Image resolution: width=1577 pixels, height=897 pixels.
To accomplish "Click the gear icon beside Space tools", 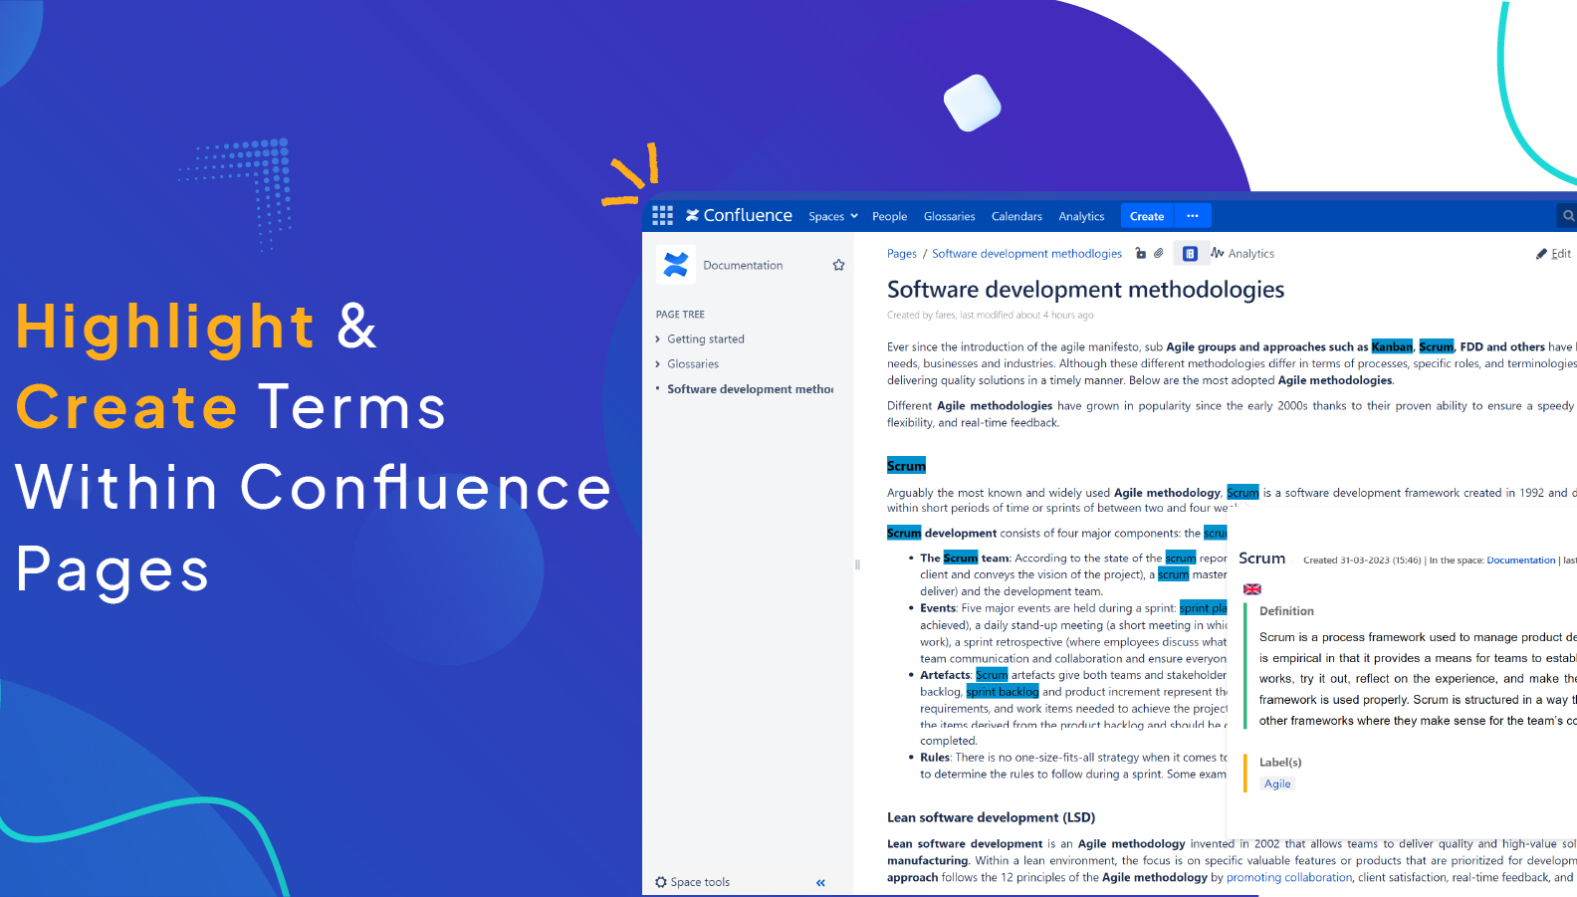I will click(x=661, y=882).
